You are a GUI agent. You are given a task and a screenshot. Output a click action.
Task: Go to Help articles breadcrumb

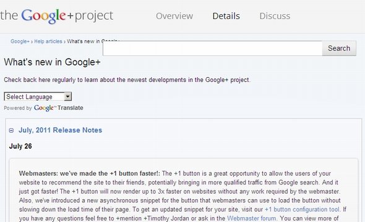click(48, 41)
